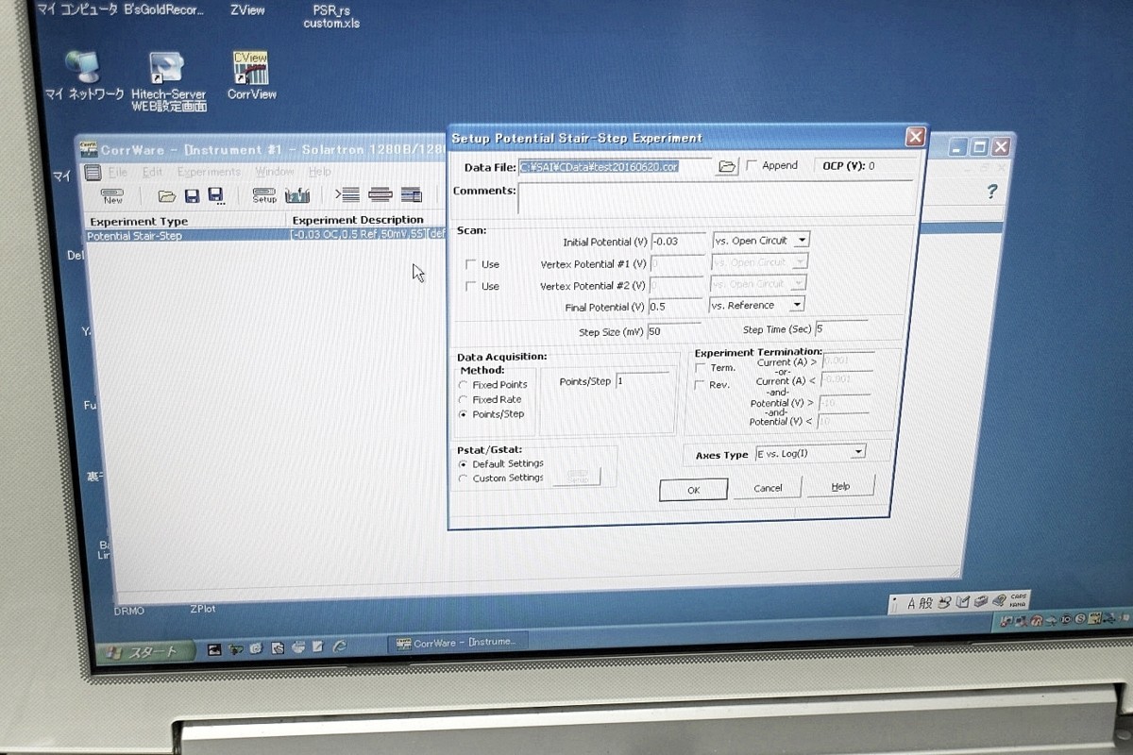Click the electrochemical cell icon in toolbar
This screenshot has width=1133, height=755.
[297, 195]
